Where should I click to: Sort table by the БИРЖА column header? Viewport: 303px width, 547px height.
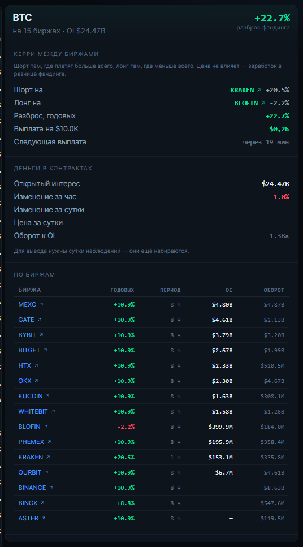click(x=29, y=290)
